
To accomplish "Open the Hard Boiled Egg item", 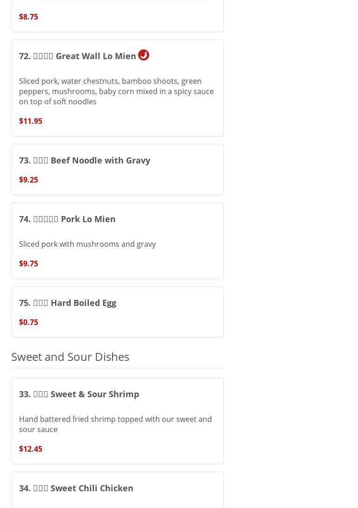I will coord(68,303).
